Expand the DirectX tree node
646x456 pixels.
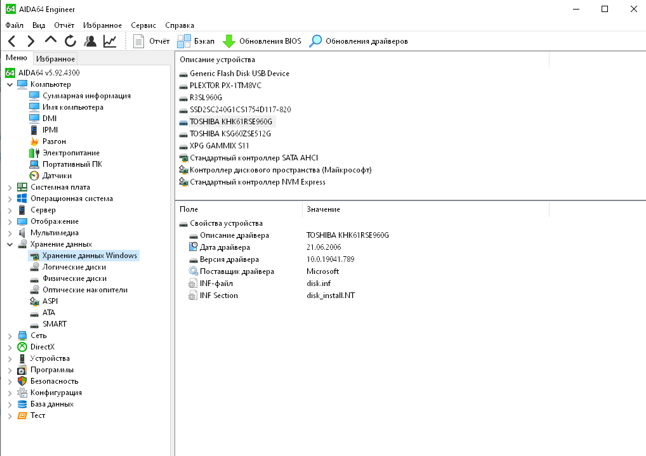pyautogui.click(x=10, y=348)
